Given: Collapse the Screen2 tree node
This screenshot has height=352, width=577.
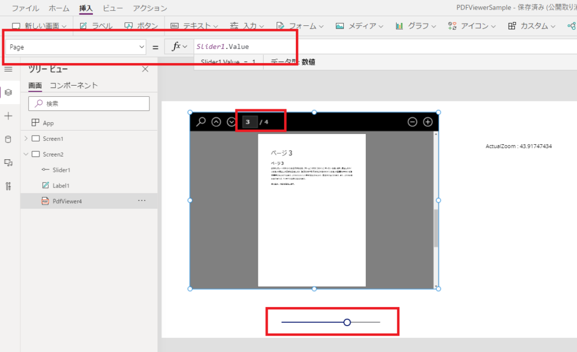Looking at the screenshot, I should click(26, 154).
